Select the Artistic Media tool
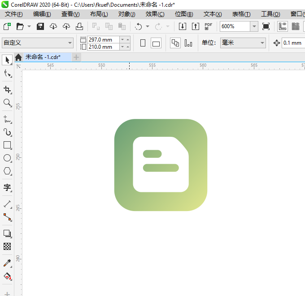The image size is (305, 296). tap(7, 132)
